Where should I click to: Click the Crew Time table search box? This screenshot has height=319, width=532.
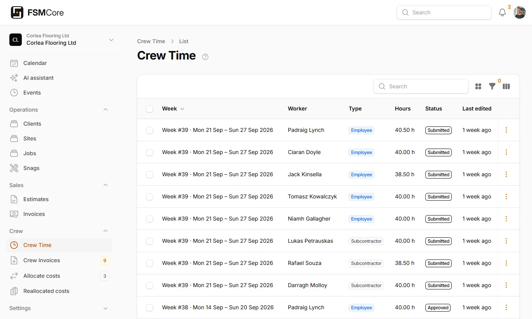pyautogui.click(x=421, y=86)
